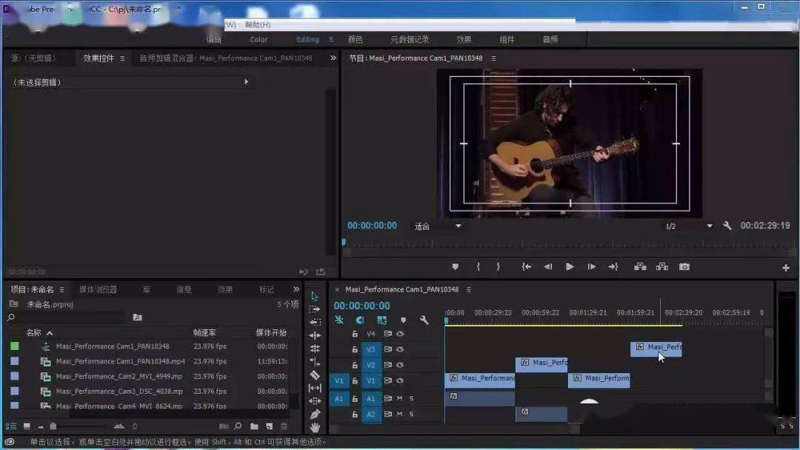The image size is (800, 450).
Task: Open the playback resolution 1/2 dropdown
Action: click(688, 226)
